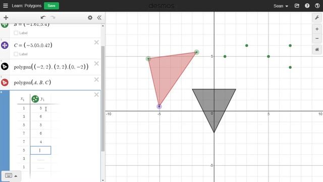The height and width of the screenshot is (182, 323).
Task: Click the empty y cell beside x value 3
Action: (40, 159)
